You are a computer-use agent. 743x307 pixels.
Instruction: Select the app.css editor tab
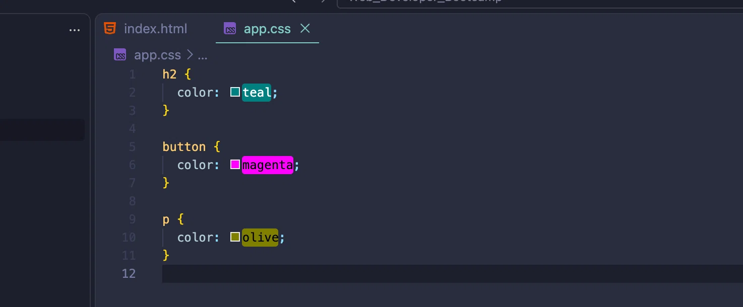pos(267,29)
